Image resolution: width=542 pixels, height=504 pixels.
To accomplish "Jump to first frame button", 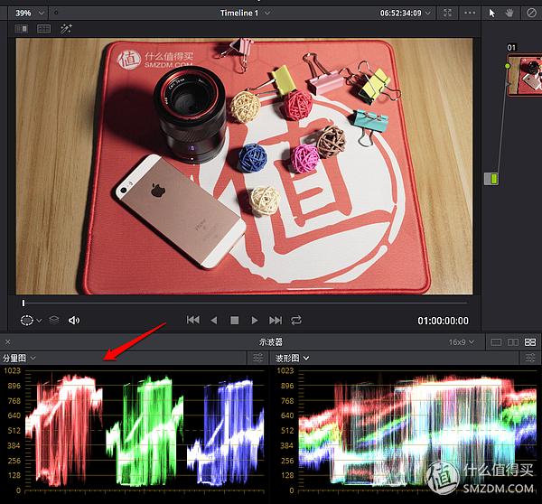I will click(193, 320).
